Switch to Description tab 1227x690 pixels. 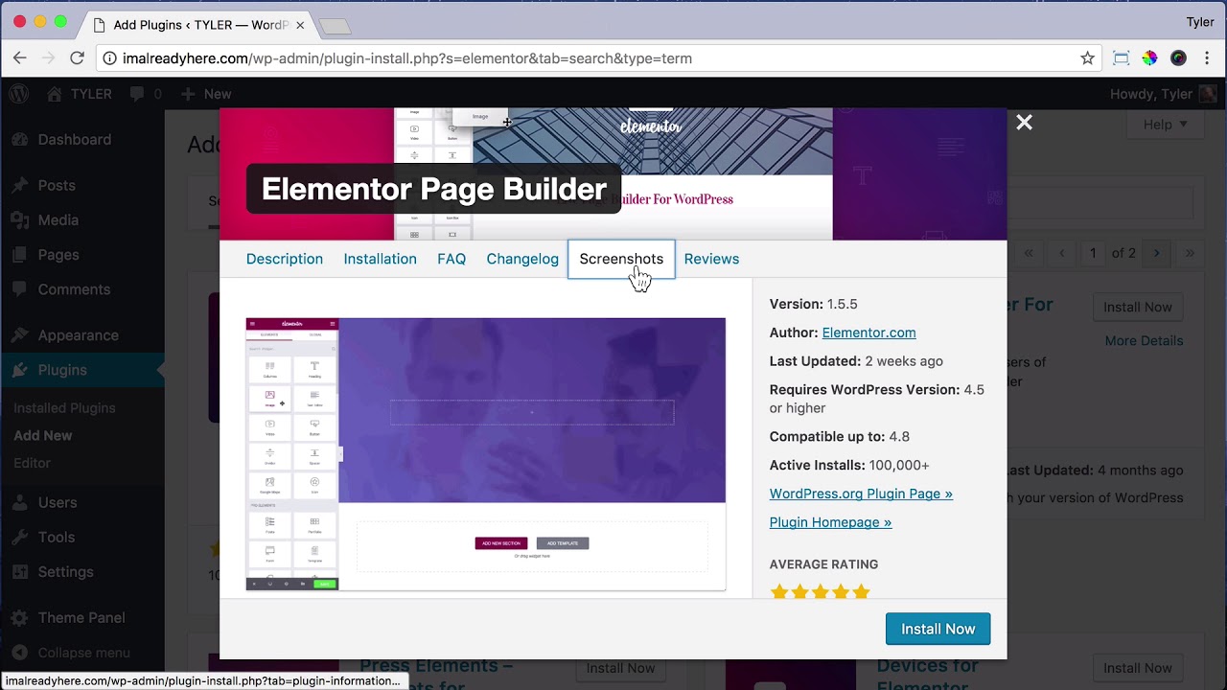coord(285,259)
